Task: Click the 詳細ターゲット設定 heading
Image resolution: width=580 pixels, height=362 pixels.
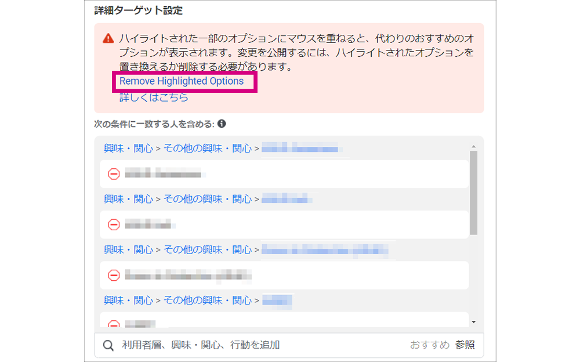Action: point(139,10)
